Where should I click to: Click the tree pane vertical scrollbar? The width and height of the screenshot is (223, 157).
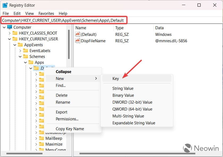coord(69,45)
